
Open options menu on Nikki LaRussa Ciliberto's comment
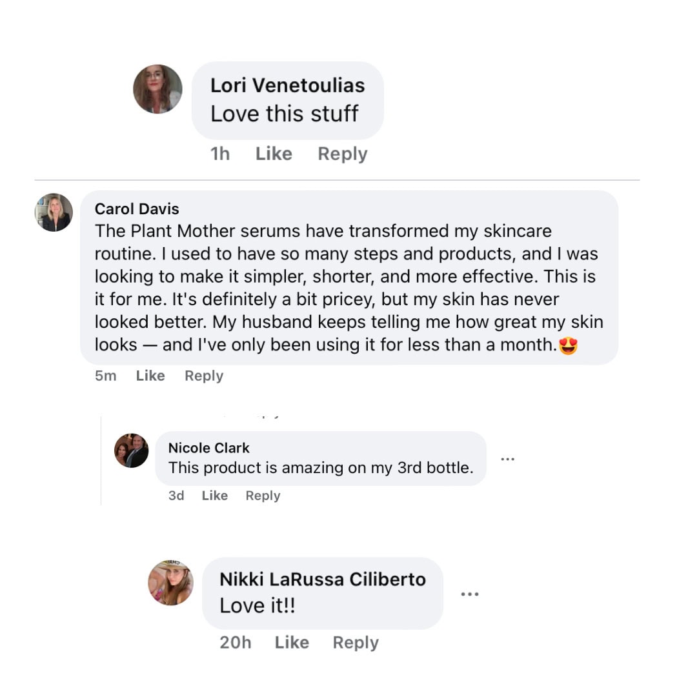tap(470, 594)
